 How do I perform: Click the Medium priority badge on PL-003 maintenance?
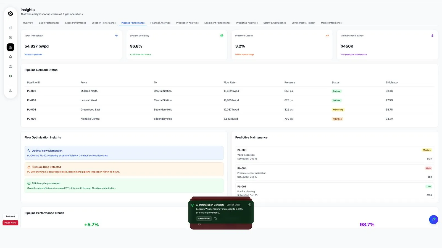tap(427, 150)
